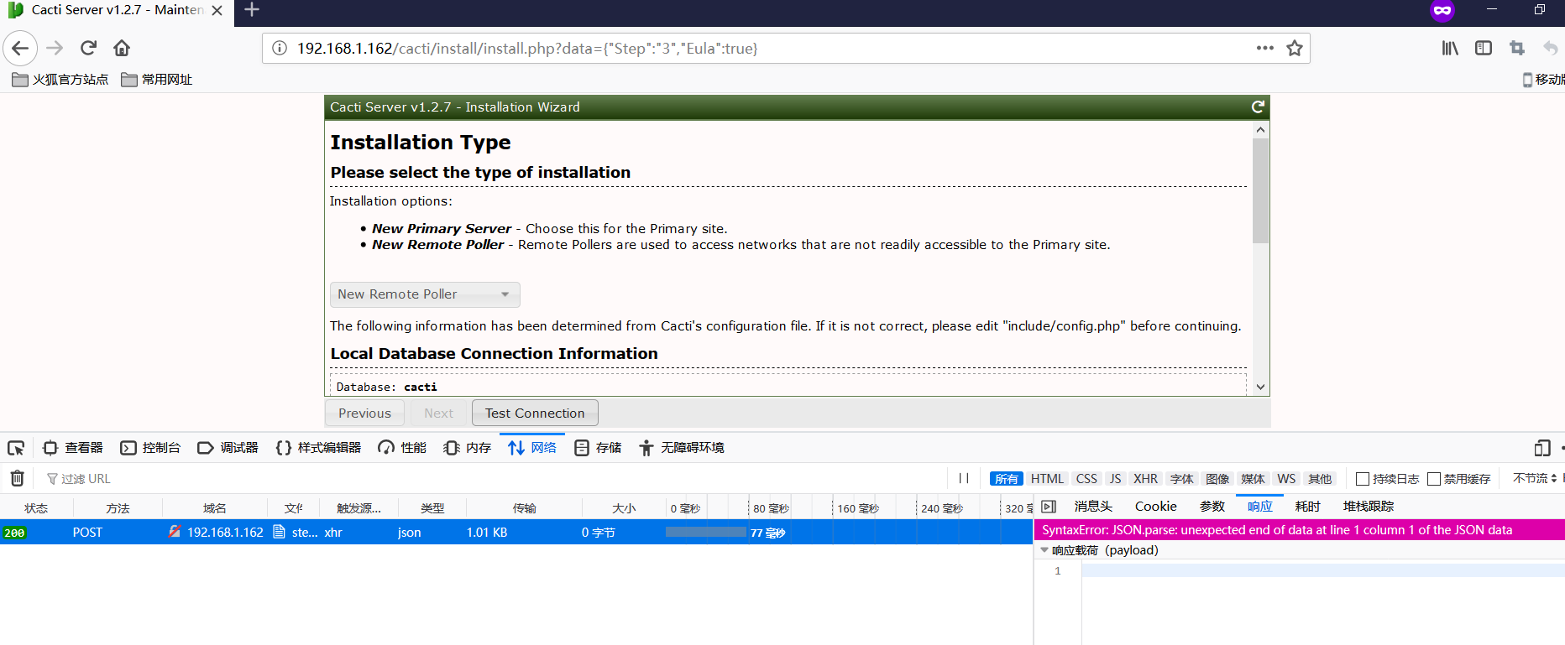Screen dimensions: 1565x645
Task: Open the New Remote Poller dropdown
Action: point(425,294)
